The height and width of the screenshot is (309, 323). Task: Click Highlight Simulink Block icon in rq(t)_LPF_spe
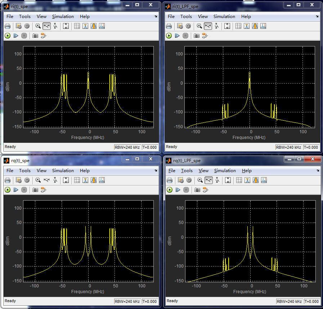pyautogui.click(x=206, y=190)
